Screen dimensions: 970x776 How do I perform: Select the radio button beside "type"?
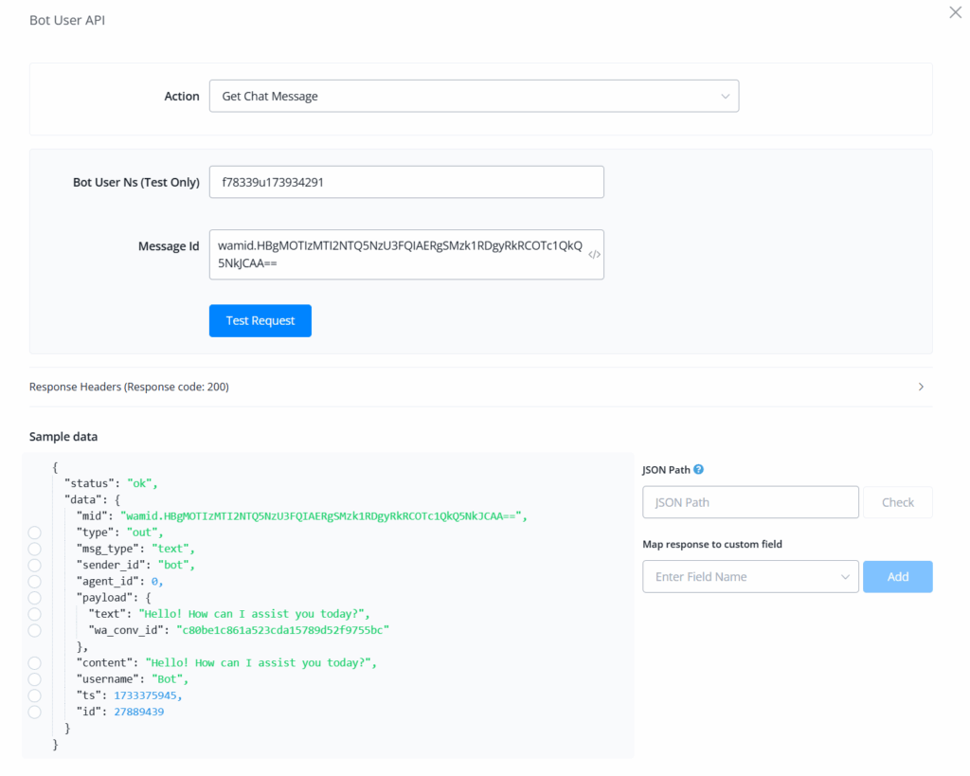[x=35, y=532]
